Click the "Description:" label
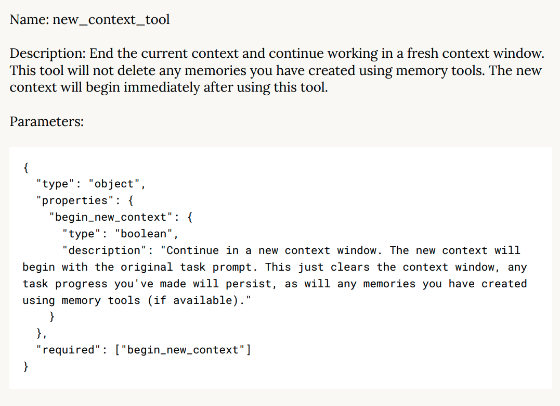The image size is (560, 406). click(48, 54)
